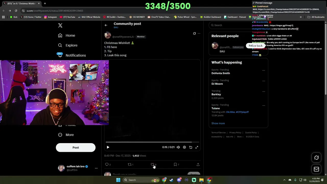Toggle picture-in-picture for the video

click(191, 147)
